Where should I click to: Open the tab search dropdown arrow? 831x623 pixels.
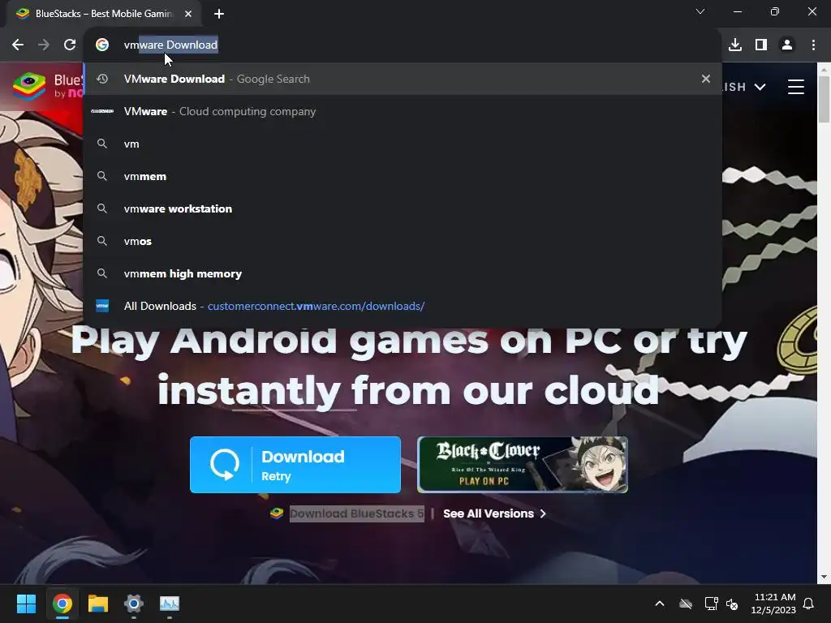700,11
